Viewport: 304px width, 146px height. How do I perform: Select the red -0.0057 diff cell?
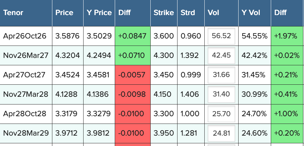[x=132, y=75]
